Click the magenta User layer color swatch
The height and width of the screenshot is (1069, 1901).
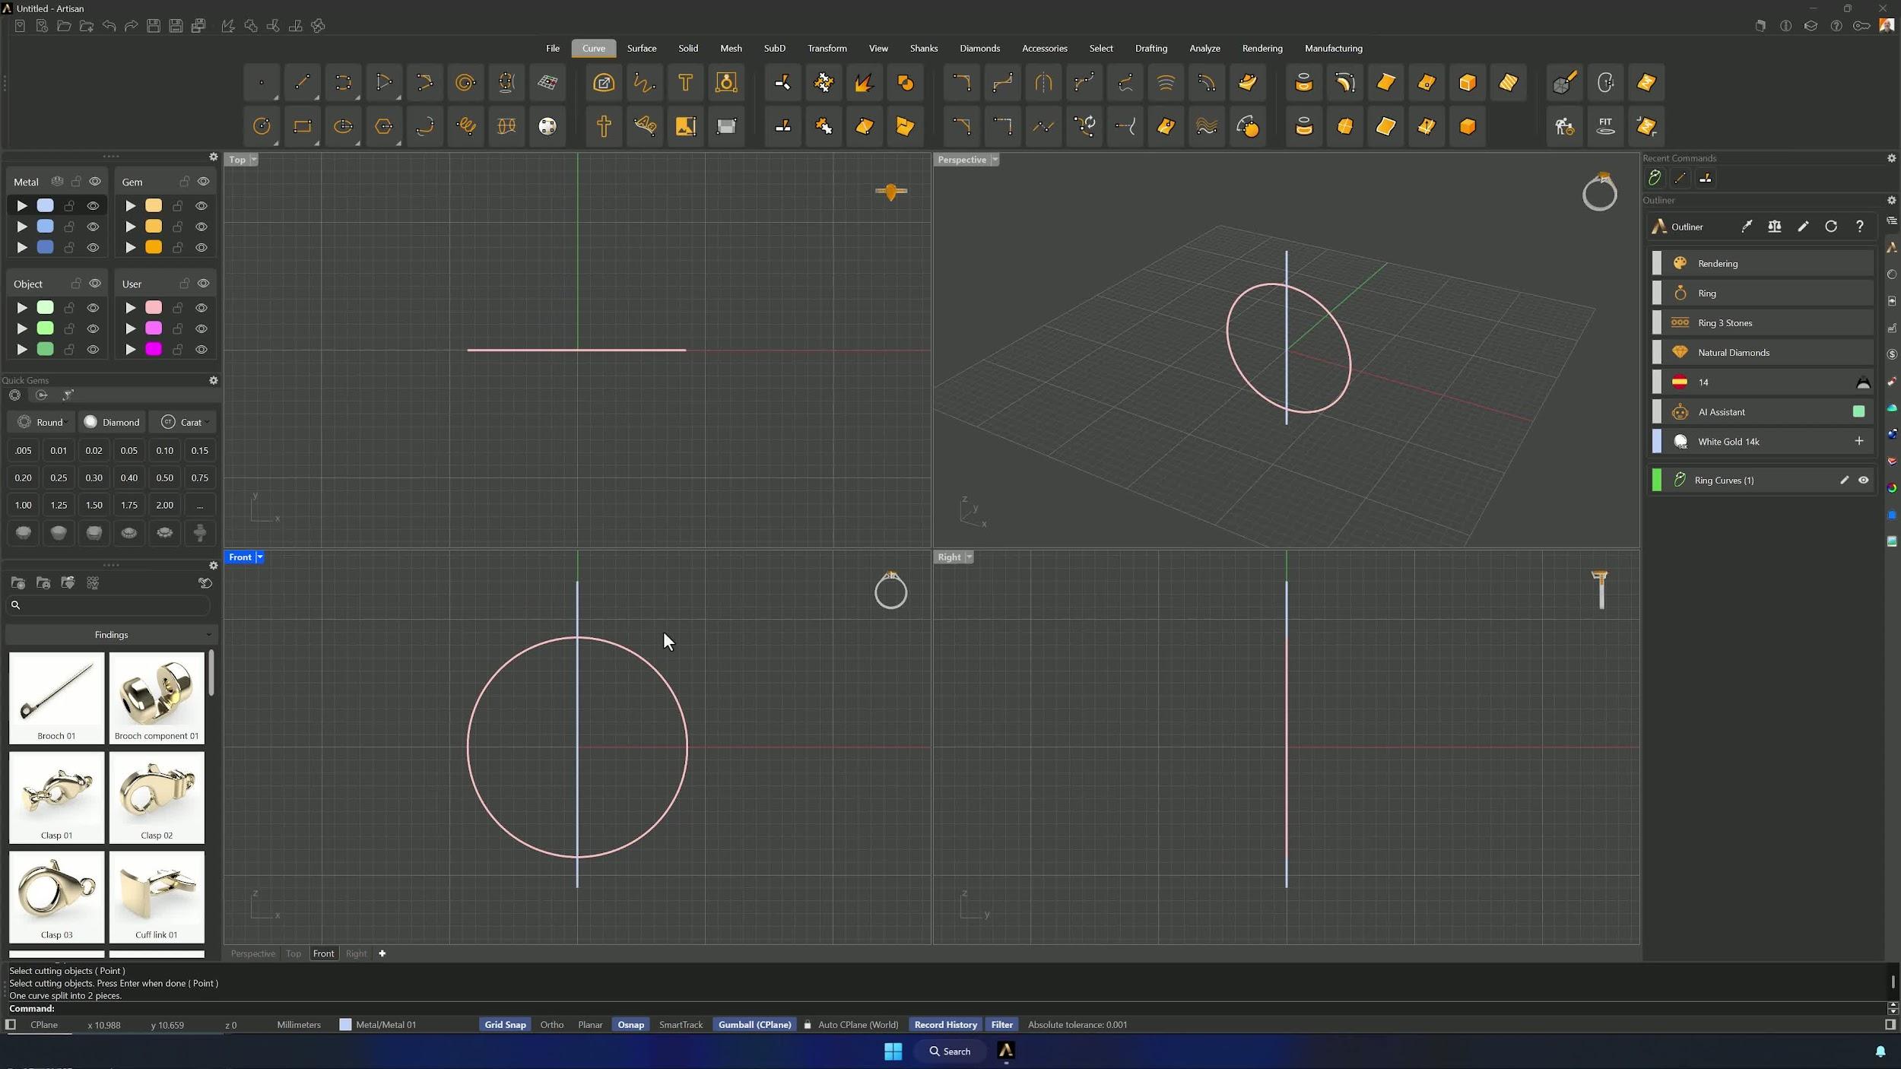pyautogui.click(x=154, y=349)
